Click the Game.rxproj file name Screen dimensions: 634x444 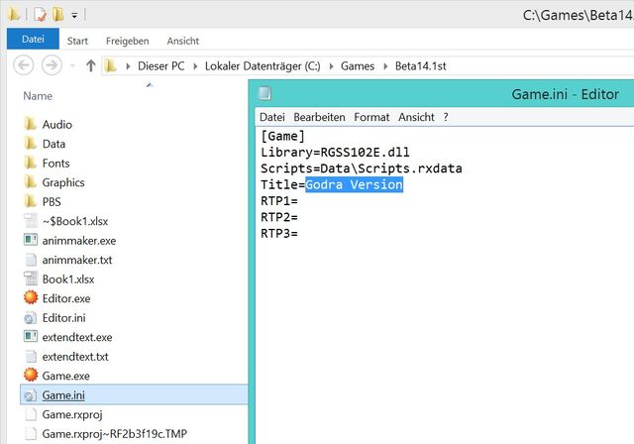pyautogui.click(x=72, y=414)
